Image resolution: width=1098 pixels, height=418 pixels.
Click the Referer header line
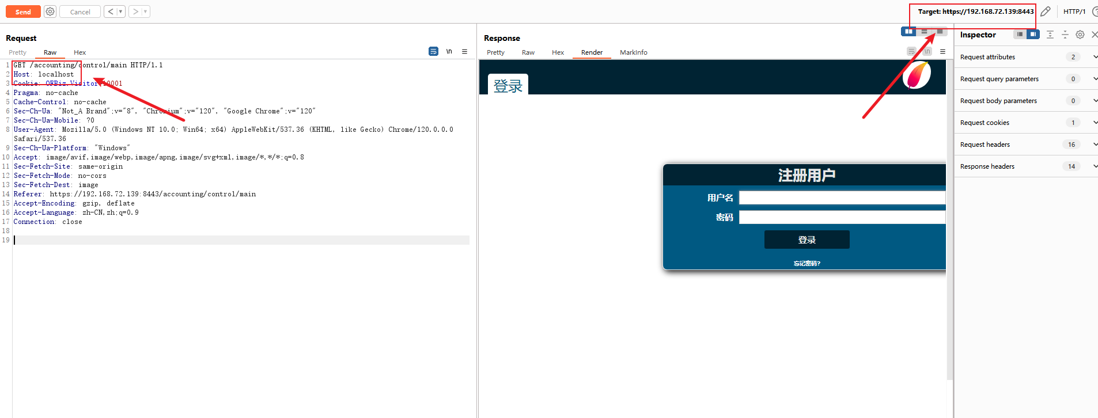coord(135,194)
